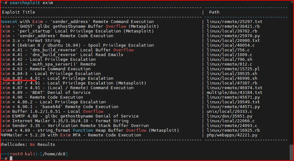This screenshot has width=294, height=161.
Task: Select path linux/remote/25297.txt
Action: [234, 22]
